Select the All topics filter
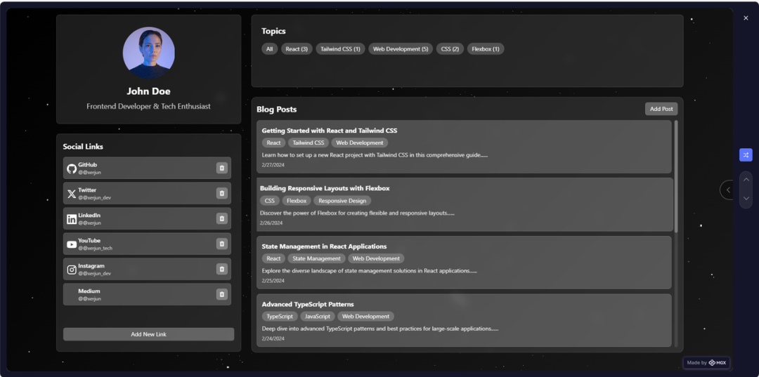The width and height of the screenshot is (759, 377). click(269, 49)
